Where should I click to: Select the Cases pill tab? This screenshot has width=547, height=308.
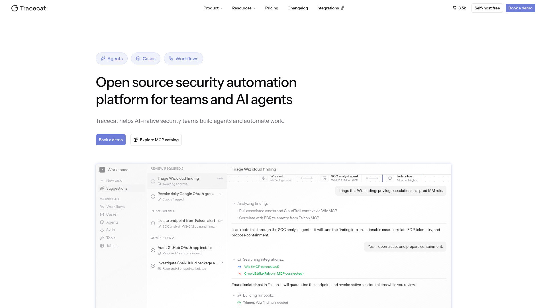tap(146, 58)
